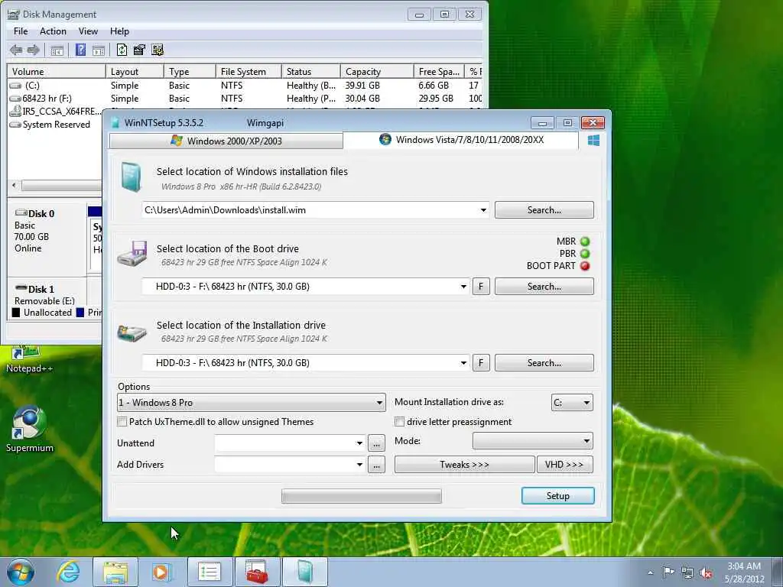783x587 pixels.
Task: Click the action pane toggle icon beside help
Action: click(x=99, y=50)
